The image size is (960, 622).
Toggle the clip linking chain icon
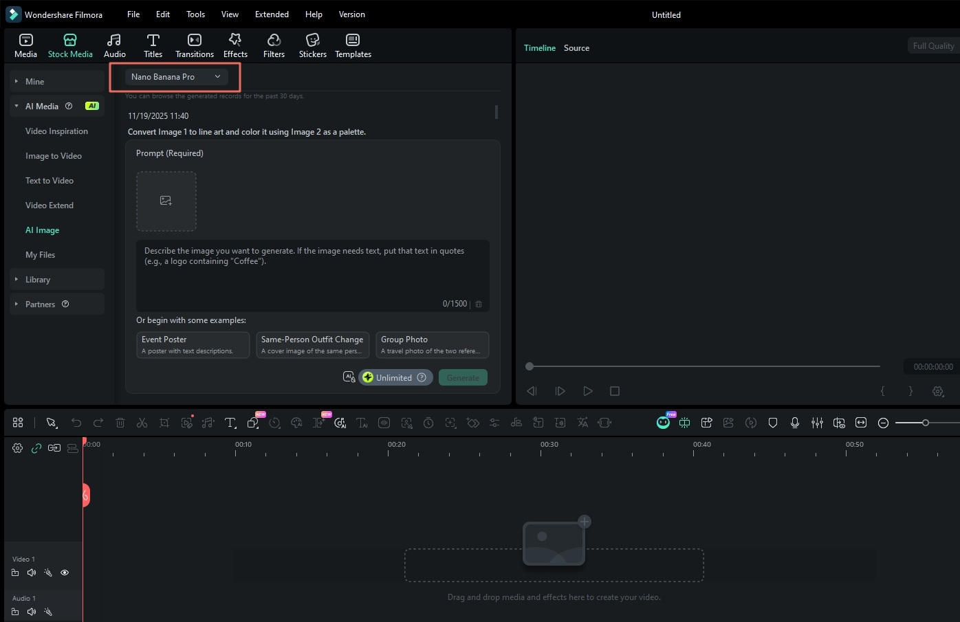click(36, 448)
